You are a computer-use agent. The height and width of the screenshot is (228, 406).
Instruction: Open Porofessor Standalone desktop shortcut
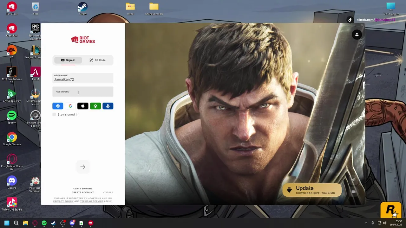35,184
